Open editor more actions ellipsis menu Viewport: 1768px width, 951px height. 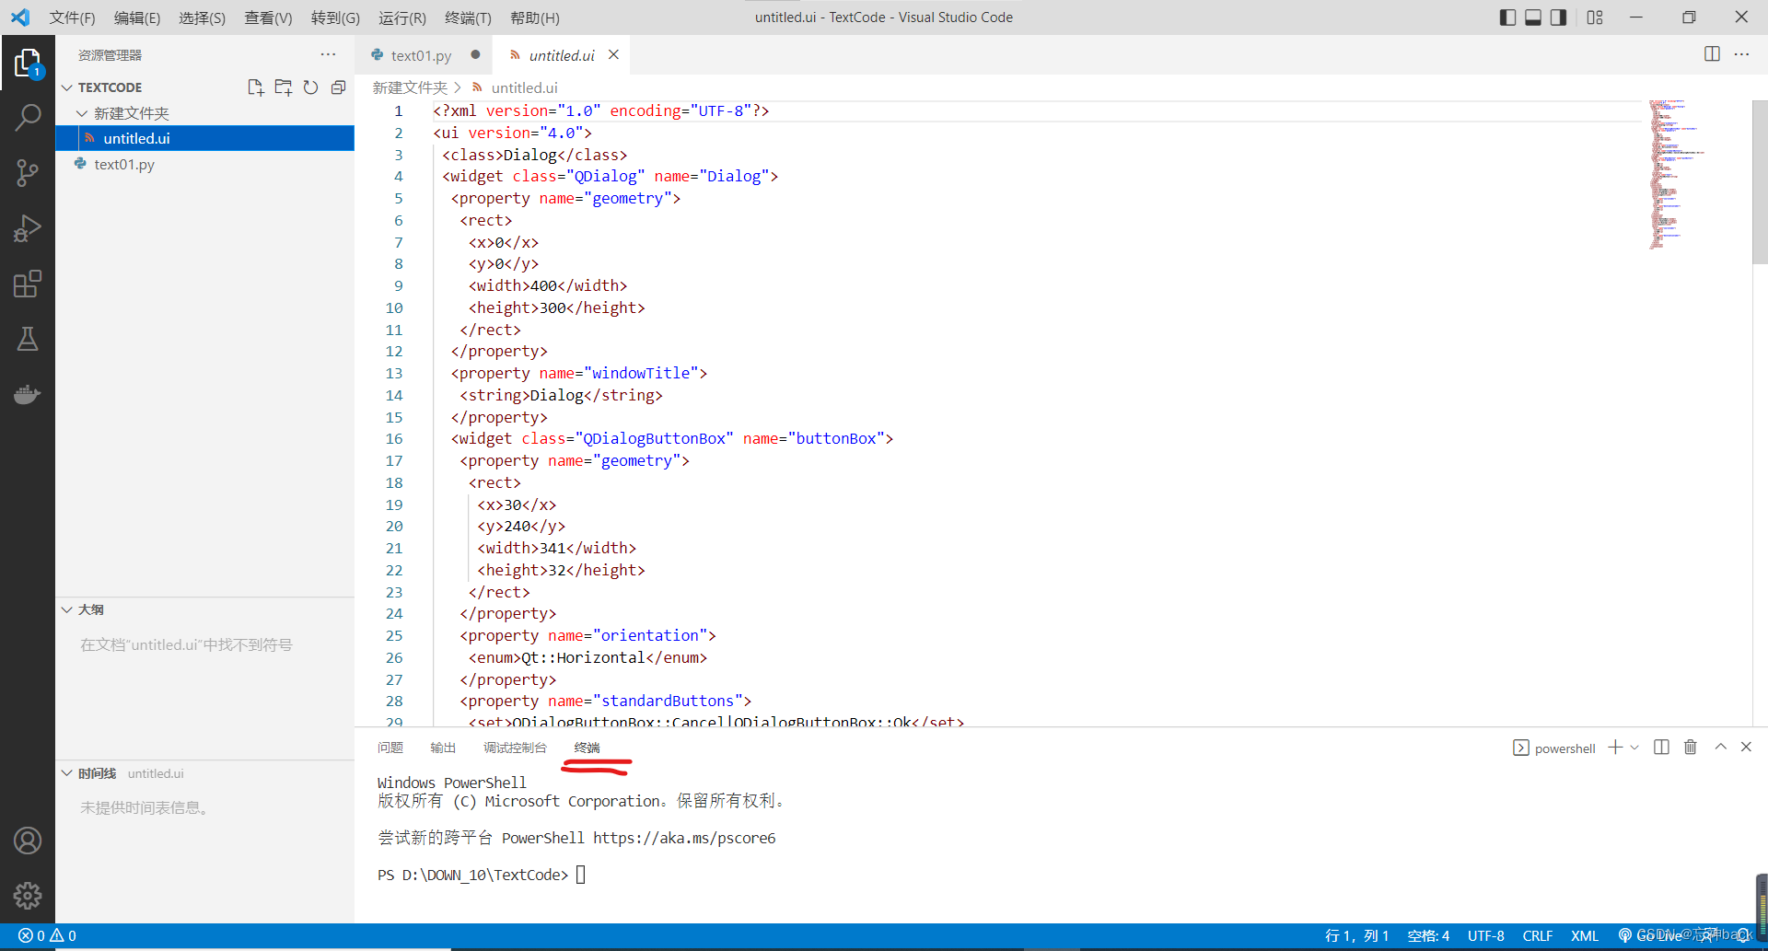tap(1741, 54)
